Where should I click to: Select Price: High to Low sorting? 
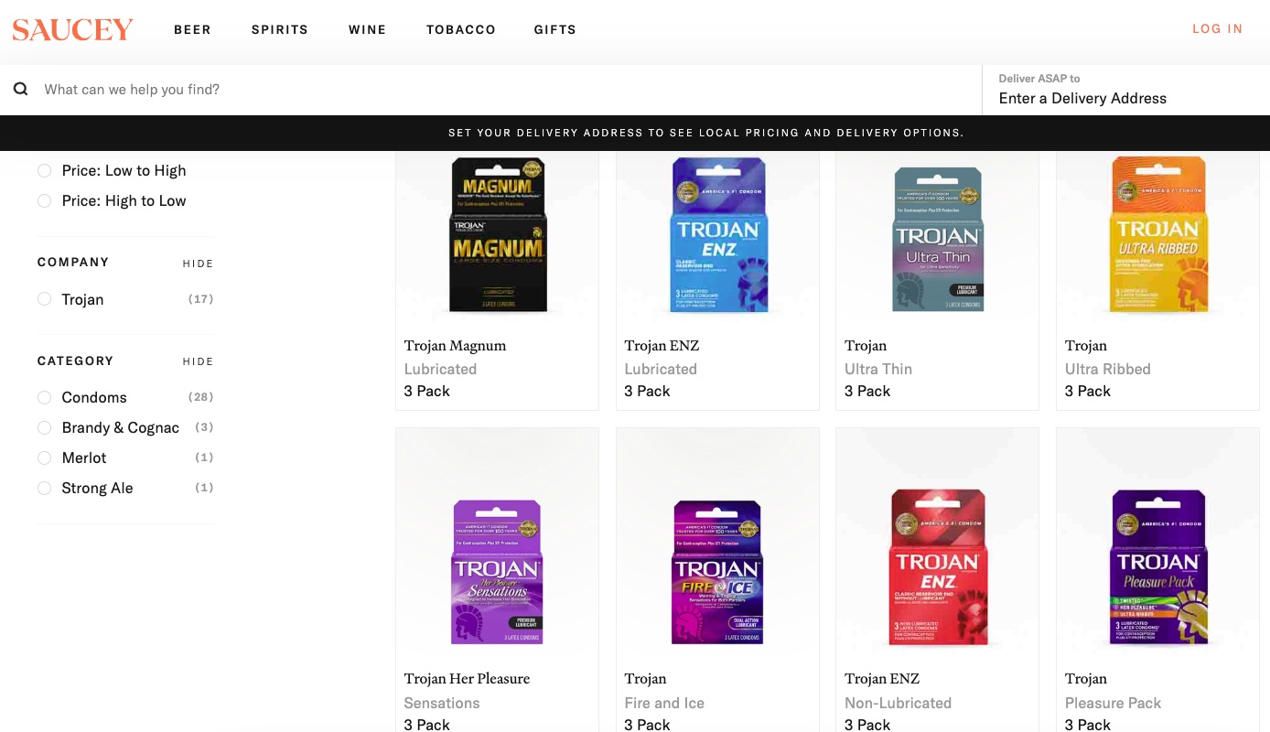pyautogui.click(x=112, y=200)
